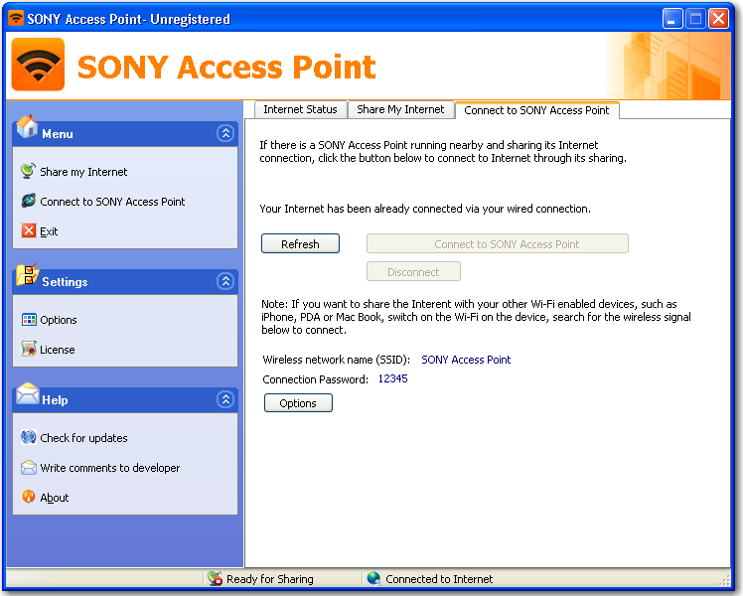Click the envelope icon on Help header

(x=28, y=393)
